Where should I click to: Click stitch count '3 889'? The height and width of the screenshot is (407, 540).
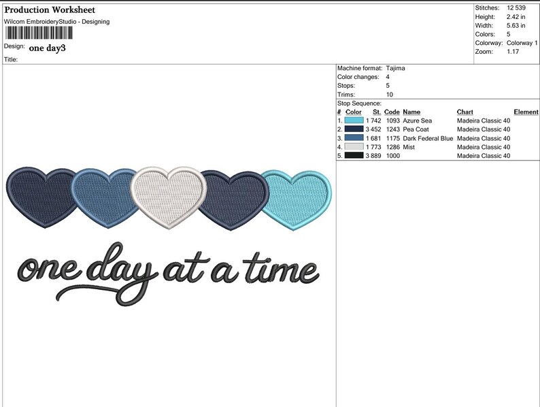point(373,155)
